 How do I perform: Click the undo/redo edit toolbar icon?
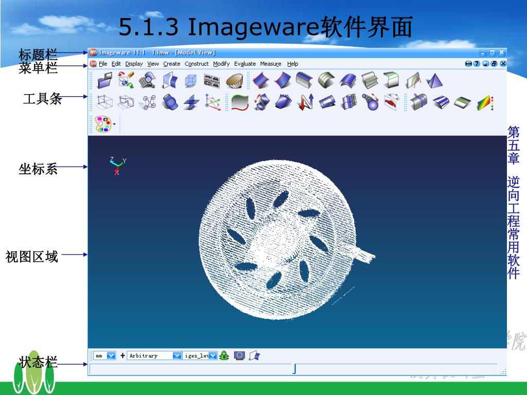pyautogui.click(x=127, y=81)
